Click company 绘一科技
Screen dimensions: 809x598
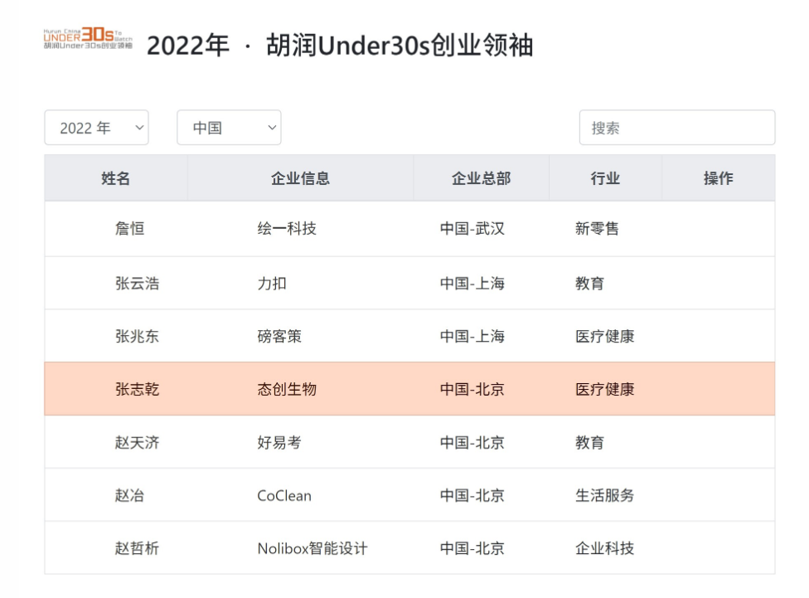point(287,228)
